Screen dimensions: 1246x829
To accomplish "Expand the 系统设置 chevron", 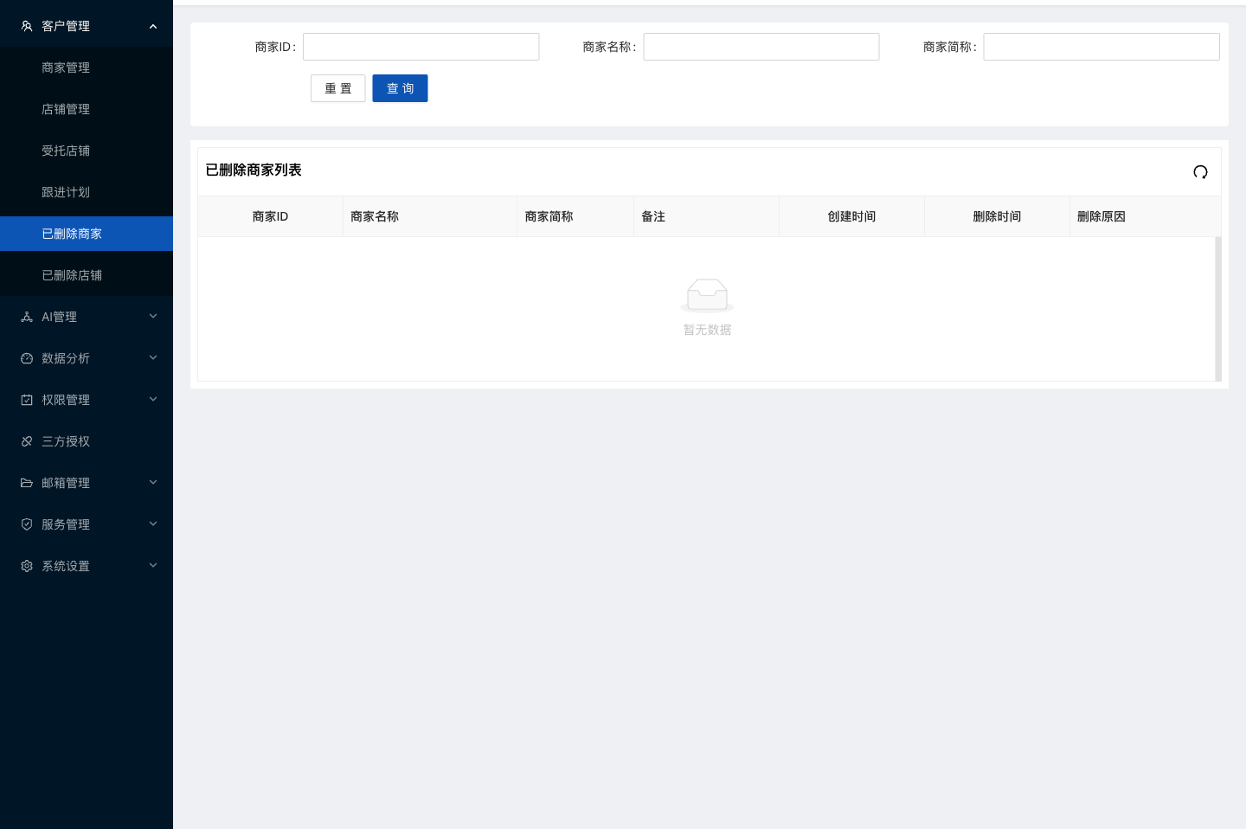I will point(153,566).
